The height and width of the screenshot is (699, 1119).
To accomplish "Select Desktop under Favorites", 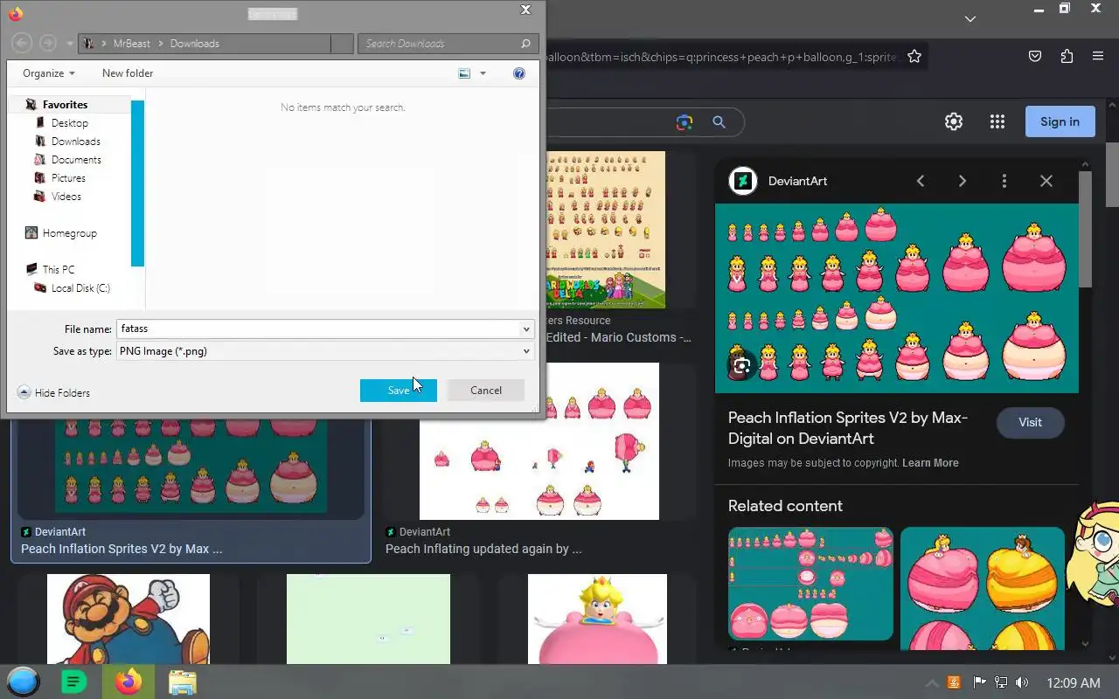I will 69,123.
